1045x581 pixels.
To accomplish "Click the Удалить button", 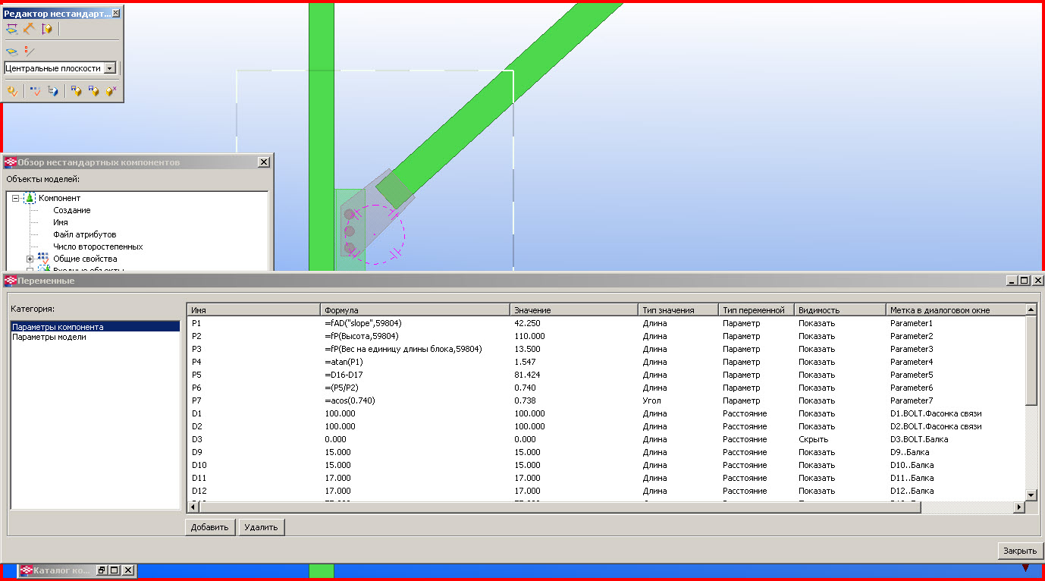I will point(261,527).
